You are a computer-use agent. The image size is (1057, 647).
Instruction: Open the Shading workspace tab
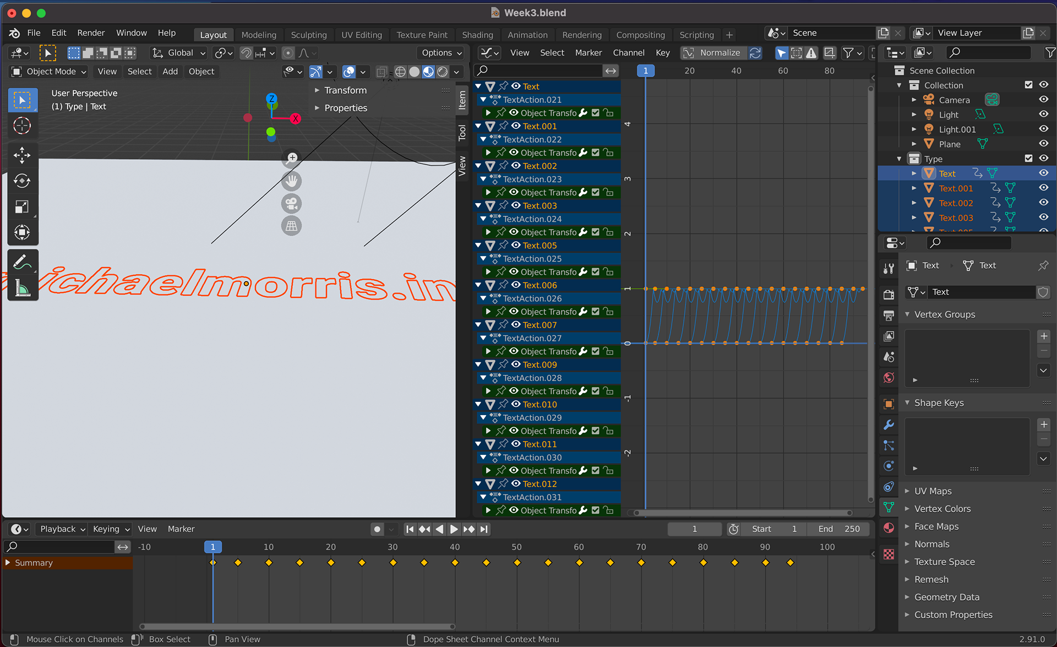click(x=477, y=35)
